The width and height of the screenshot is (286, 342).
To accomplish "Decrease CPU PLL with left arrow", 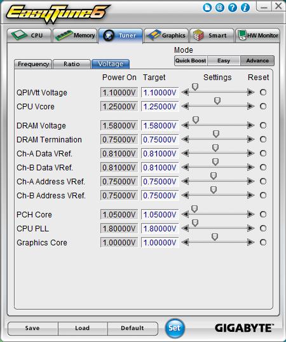I will 185,228.
